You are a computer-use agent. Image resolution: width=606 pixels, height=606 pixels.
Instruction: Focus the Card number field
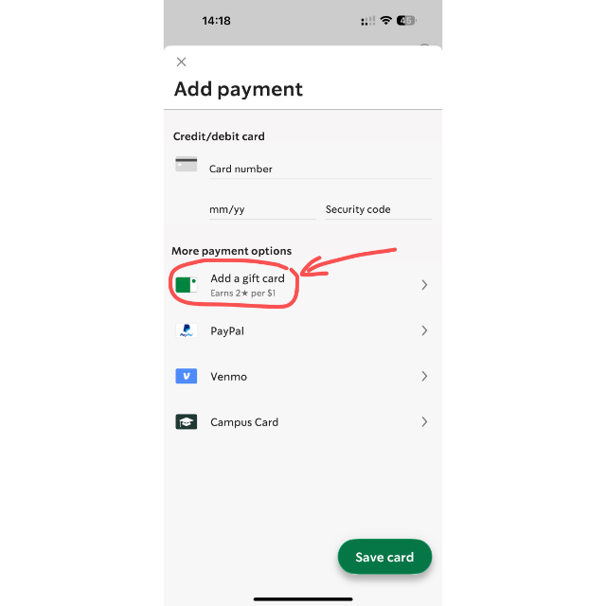[320, 169]
